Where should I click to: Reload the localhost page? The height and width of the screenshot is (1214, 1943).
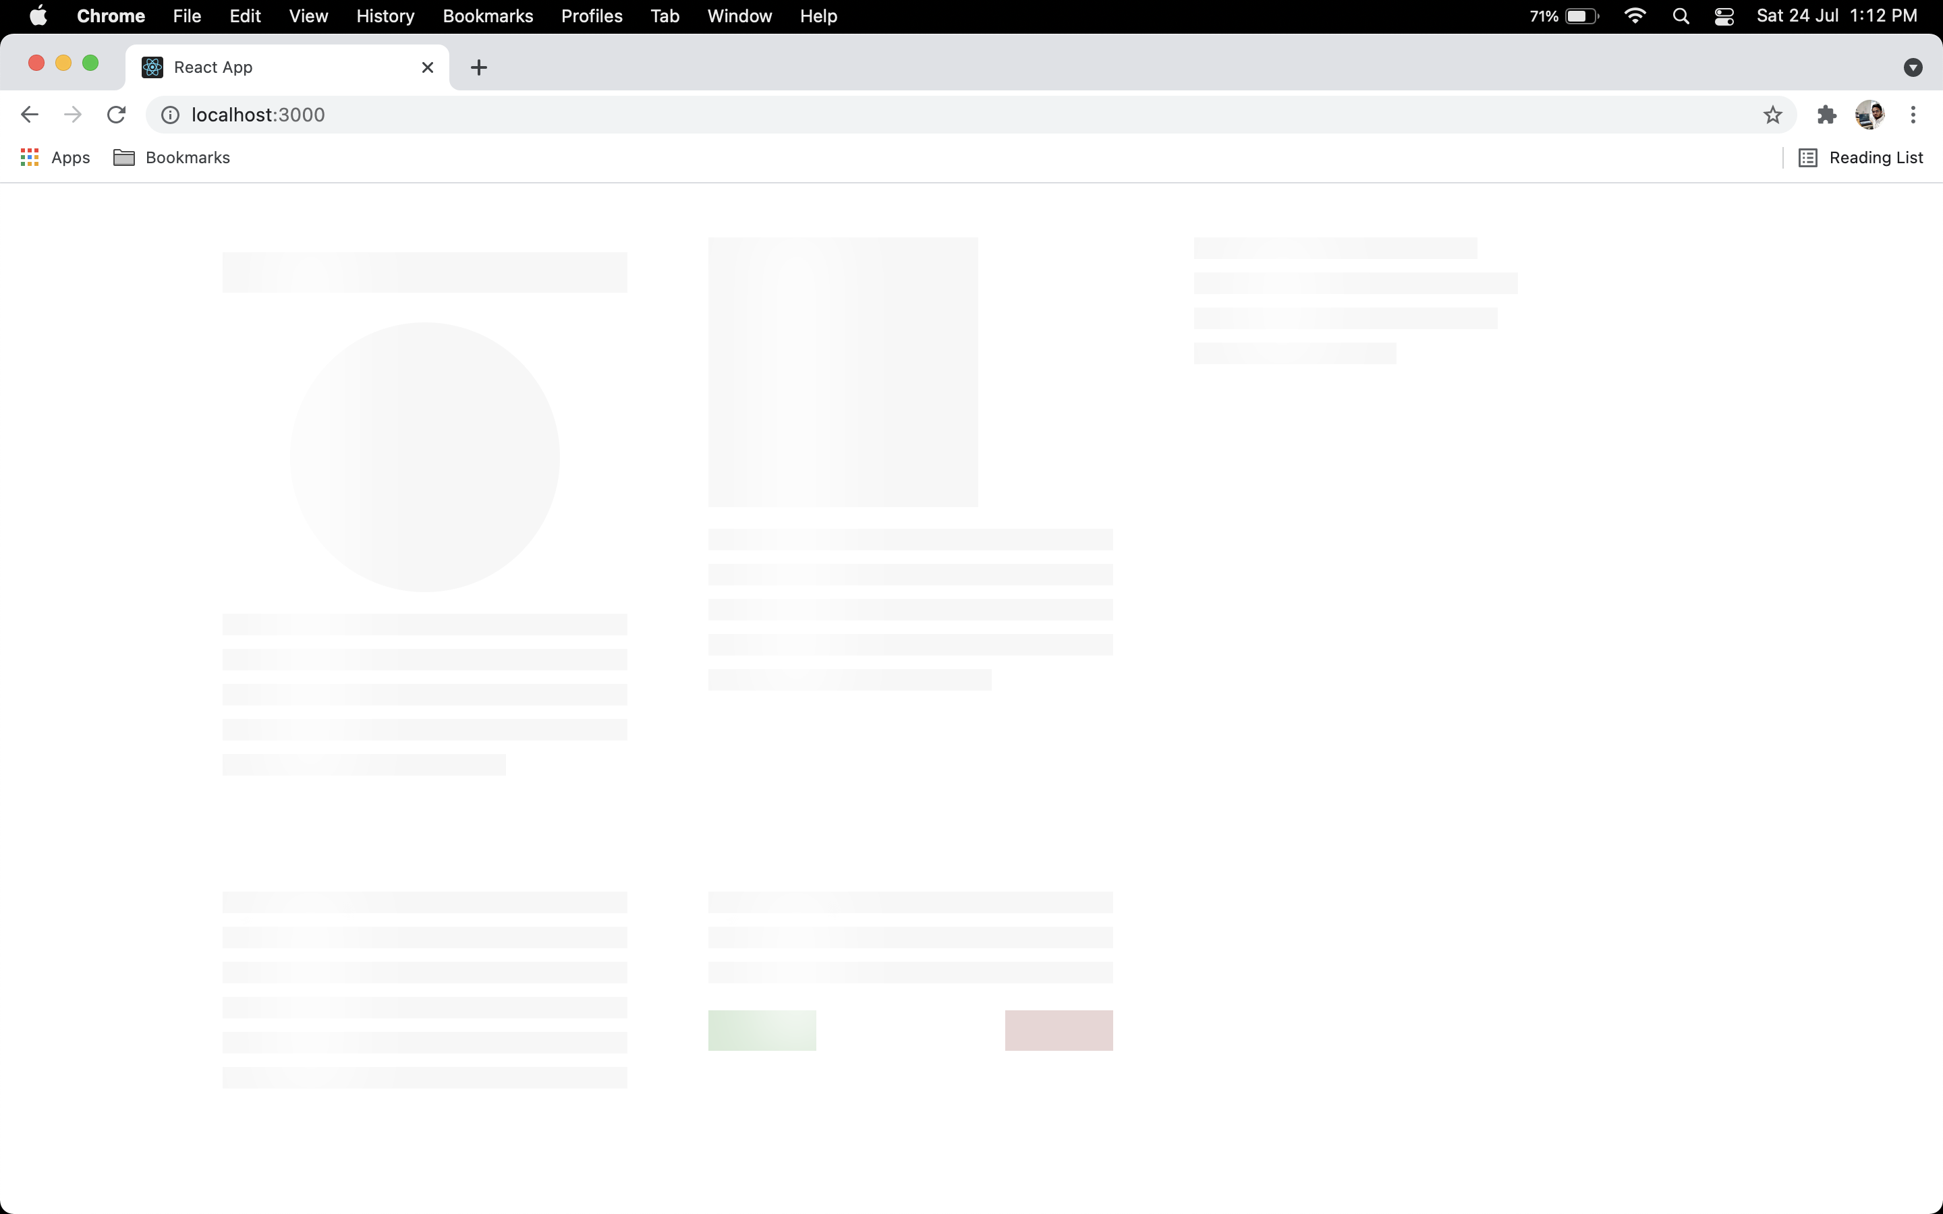point(117,115)
